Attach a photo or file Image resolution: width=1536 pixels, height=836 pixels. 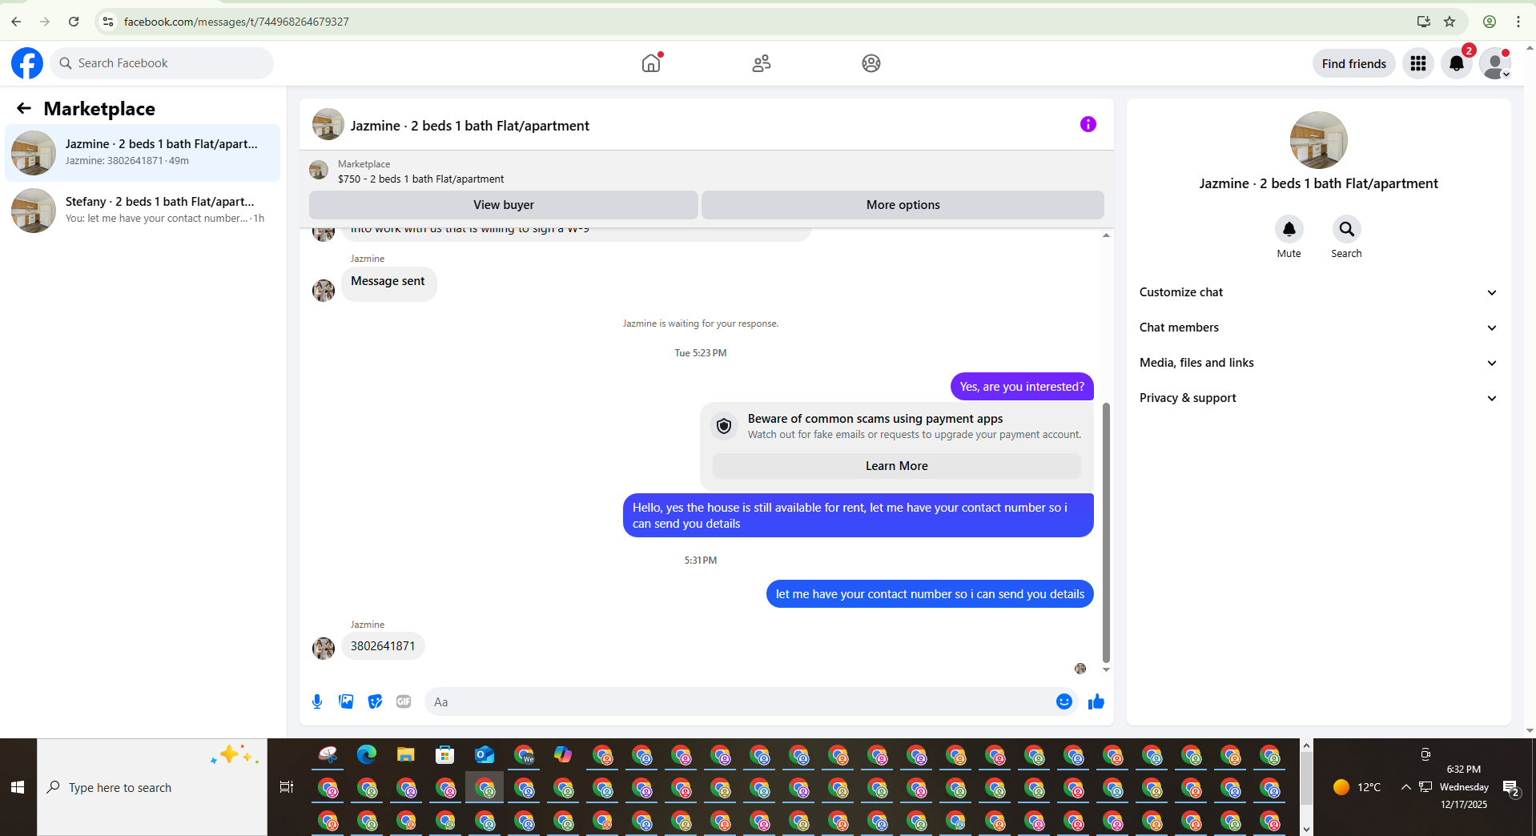(346, 701)
